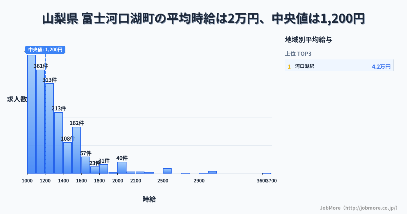Click the 上位 TOP3 heading
Image resolution: width=407 pixels, height=214 pixels.
tap(298, 54)
